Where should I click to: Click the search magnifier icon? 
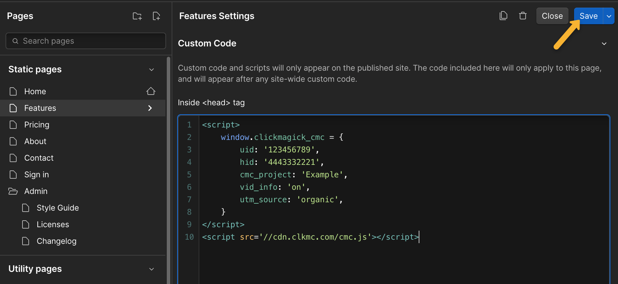[15, 41]
